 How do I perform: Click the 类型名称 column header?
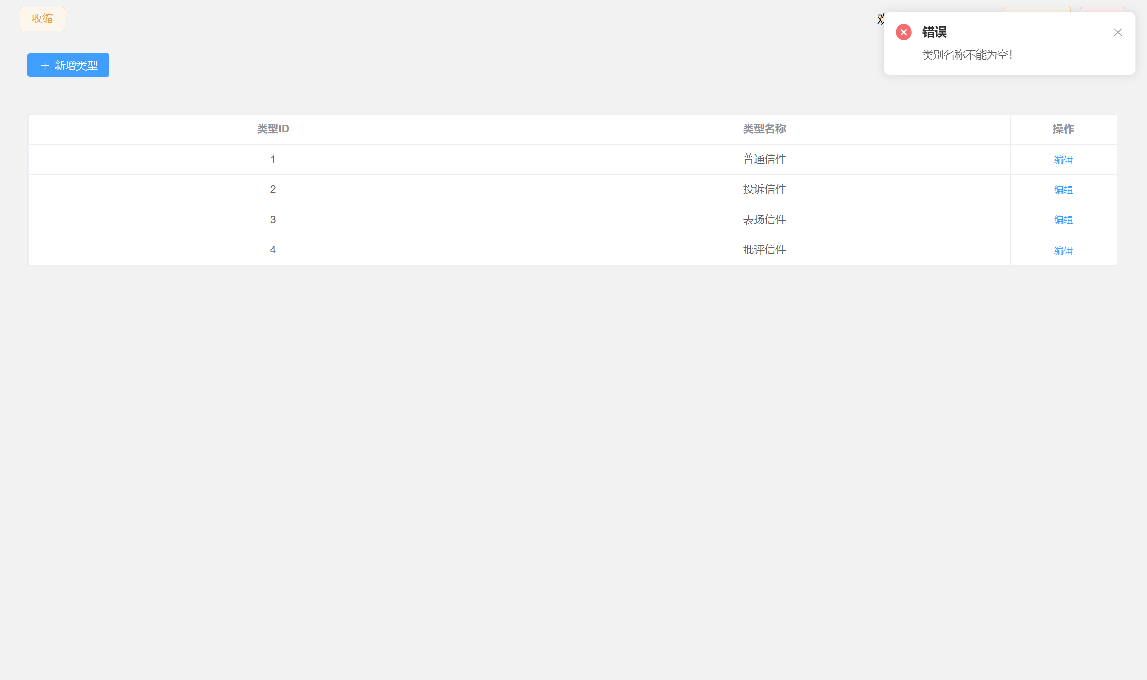pyautogui.click(x=764, y=129)
